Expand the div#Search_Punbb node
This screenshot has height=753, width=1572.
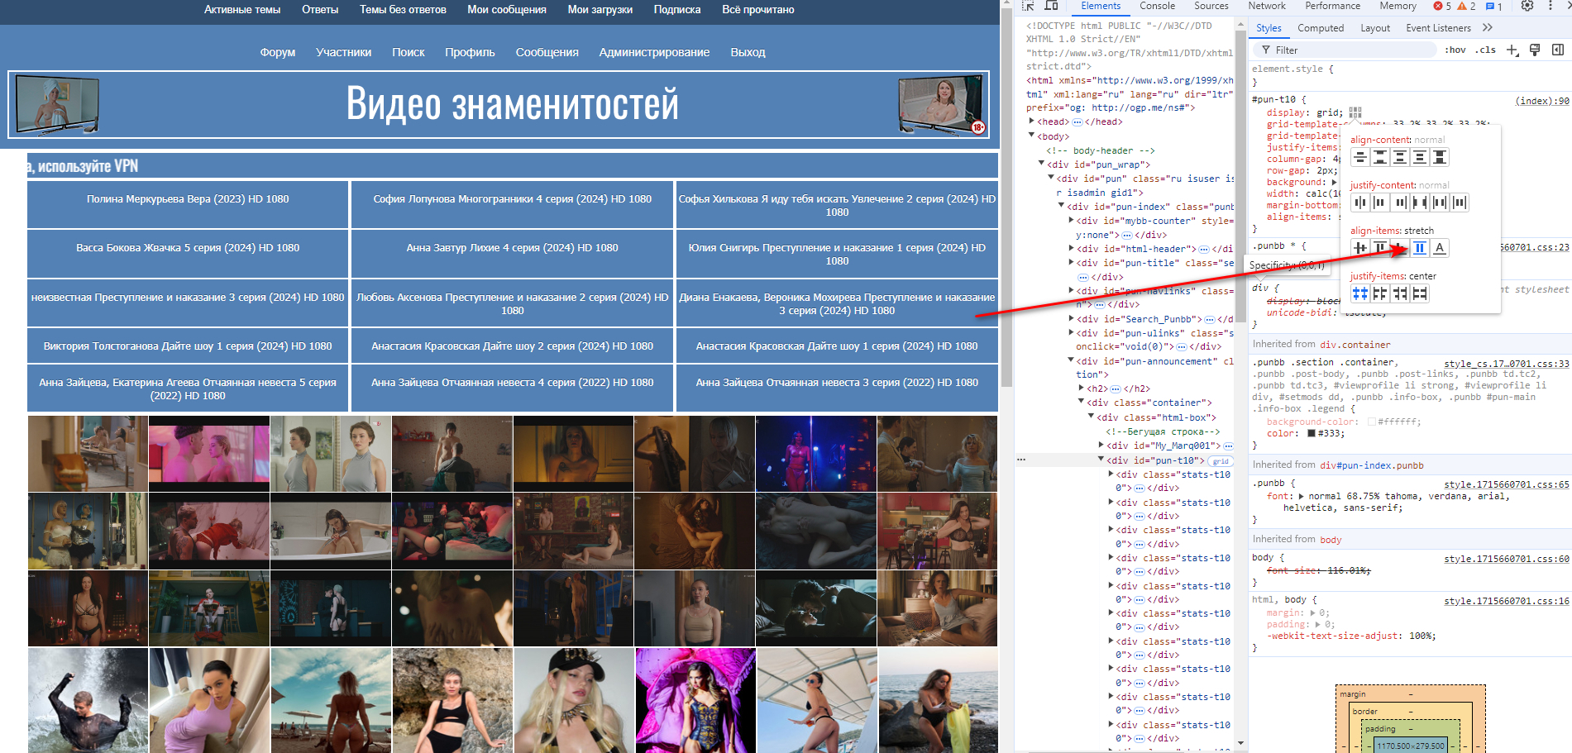(1071, 319)
